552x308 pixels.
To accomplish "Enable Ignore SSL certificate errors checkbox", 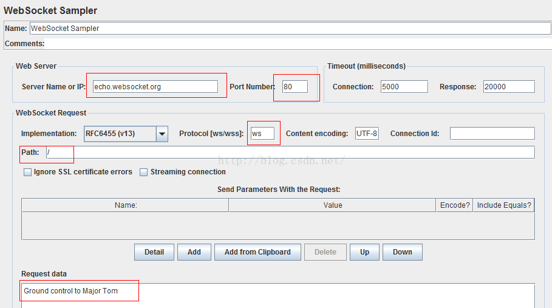I will click(27, 172).
